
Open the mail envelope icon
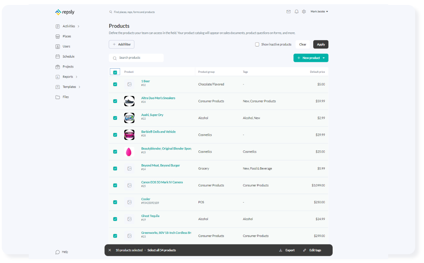coord(289,12)
